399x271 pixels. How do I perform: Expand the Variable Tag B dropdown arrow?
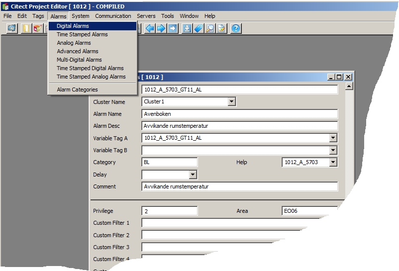point(333,150)
